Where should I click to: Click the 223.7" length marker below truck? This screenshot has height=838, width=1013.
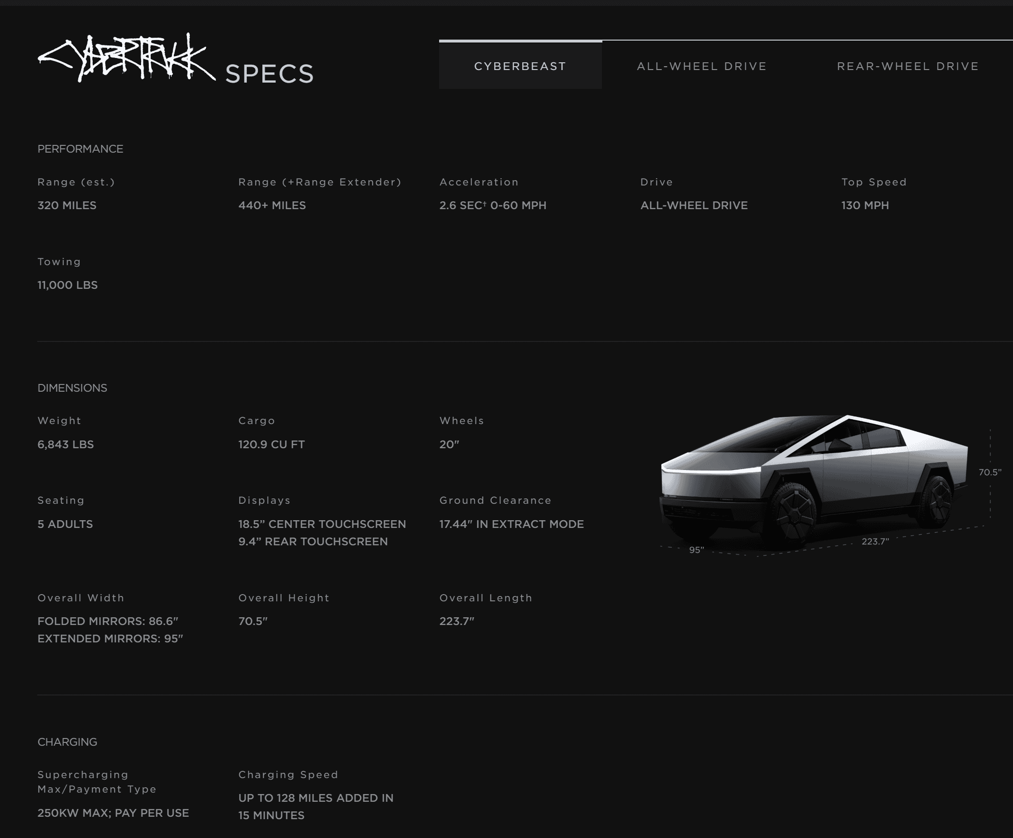pyautogui.click(x=875, y=541)
